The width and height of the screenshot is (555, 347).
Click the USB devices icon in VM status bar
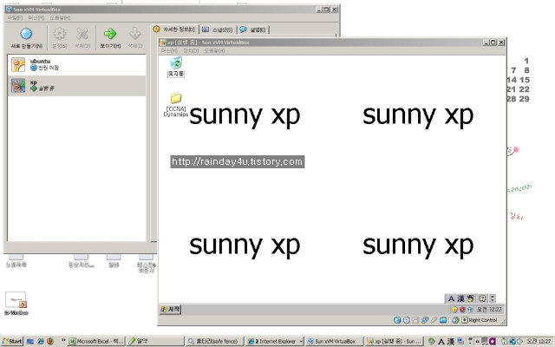[434, 320]
